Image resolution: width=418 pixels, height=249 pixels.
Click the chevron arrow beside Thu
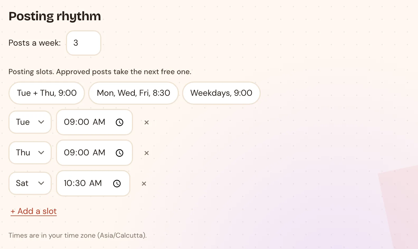click(41, 153)
